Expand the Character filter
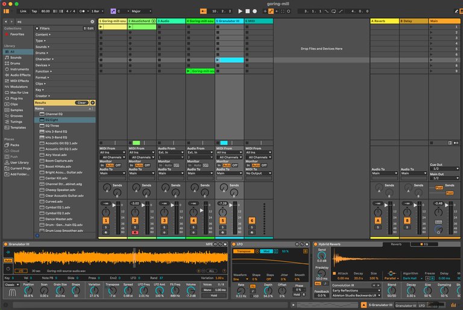The height and width of the screenshot is (310, 463). pos(44,59)
